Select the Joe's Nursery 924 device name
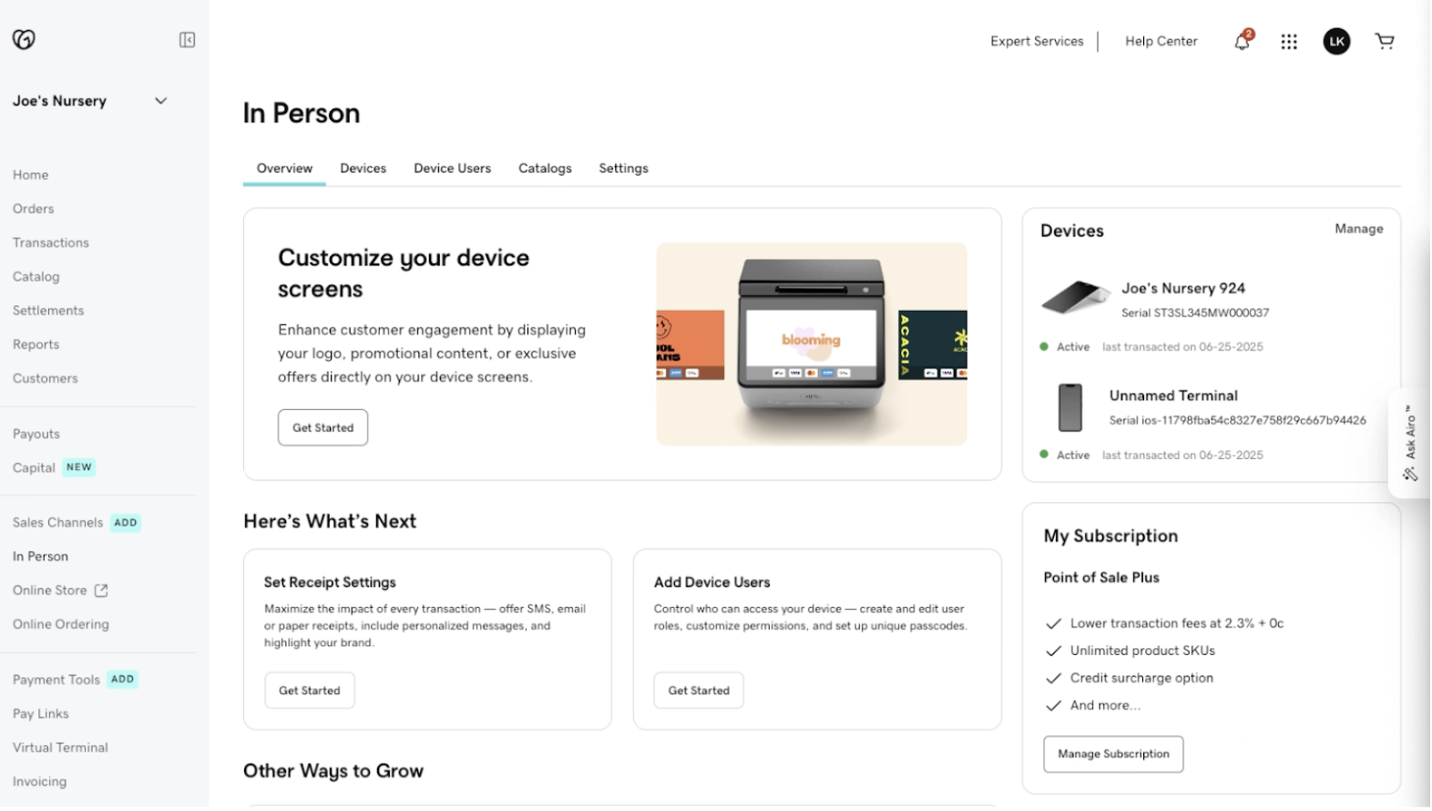The height and width of the screenshot is (811, 1432). click(1184, 289)
